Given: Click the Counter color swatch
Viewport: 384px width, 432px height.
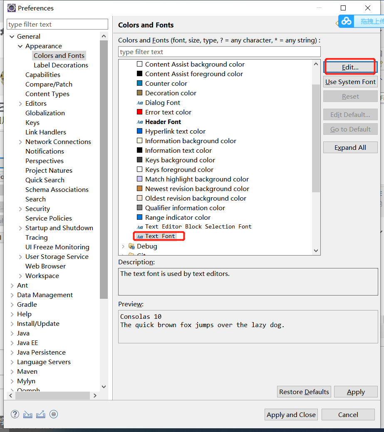Looking at the screenshot, I should pos(140,83).
